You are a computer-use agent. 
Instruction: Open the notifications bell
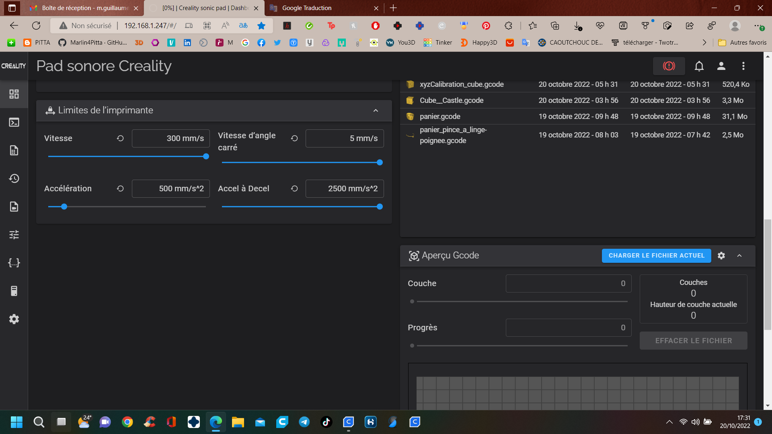point(699,66)
